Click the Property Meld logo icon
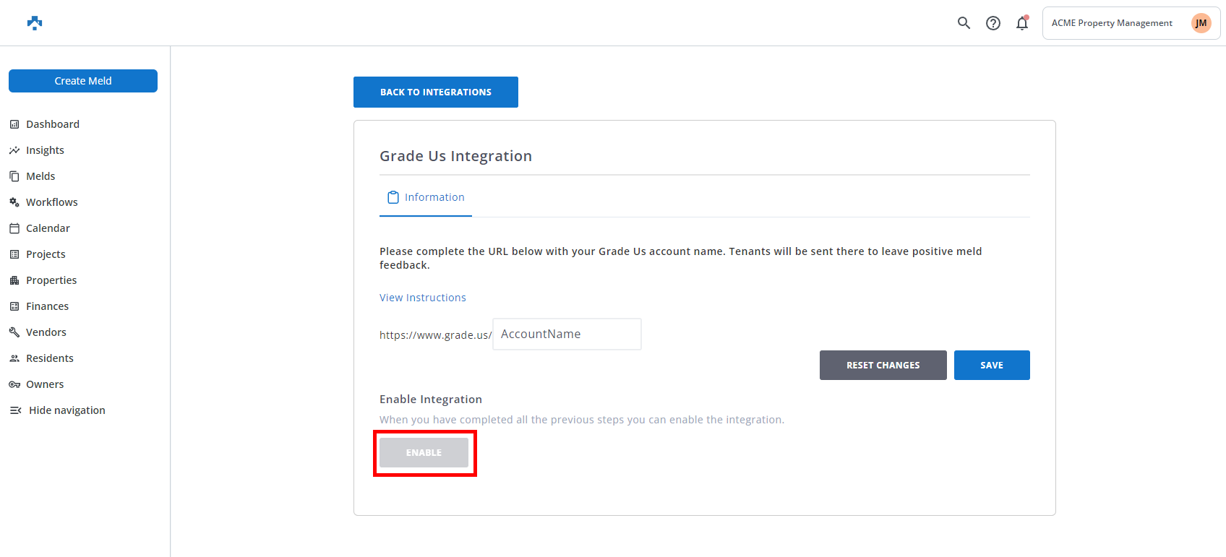This screenshot has height=557, width=1226. pyautogui.click(x=35, y=23)
